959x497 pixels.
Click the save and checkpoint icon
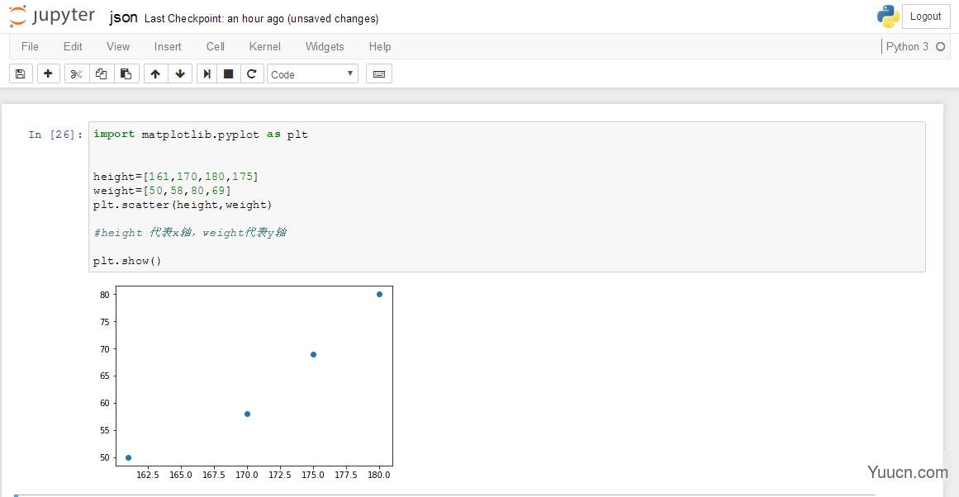pos(21,73)
